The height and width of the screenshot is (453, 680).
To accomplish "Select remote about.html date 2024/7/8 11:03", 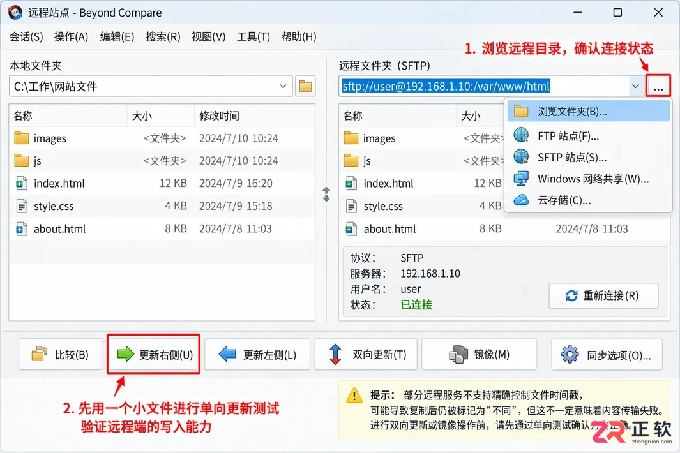I will point(591,228).
